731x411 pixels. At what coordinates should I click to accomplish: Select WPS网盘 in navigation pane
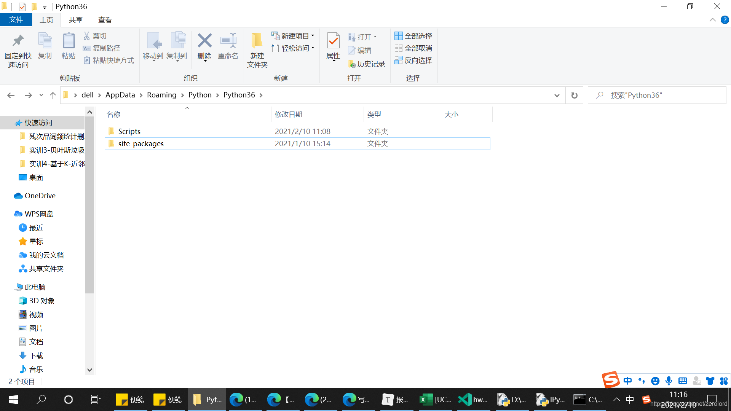pos(39,214)
